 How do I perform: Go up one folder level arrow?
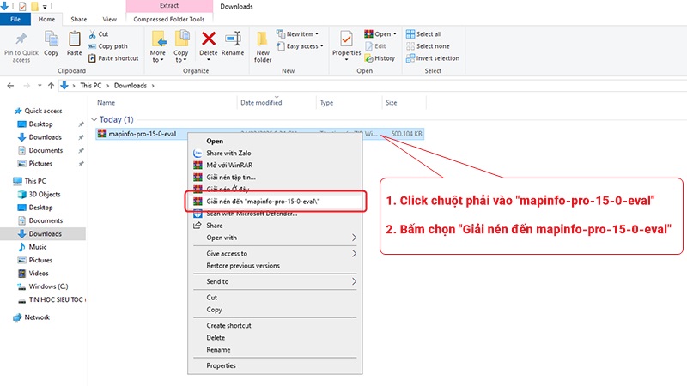pos(51,86)
